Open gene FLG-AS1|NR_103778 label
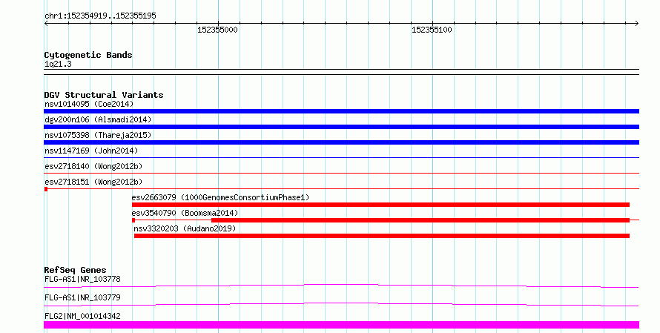This screenshot has height=333, width=660. pos(82,279)
